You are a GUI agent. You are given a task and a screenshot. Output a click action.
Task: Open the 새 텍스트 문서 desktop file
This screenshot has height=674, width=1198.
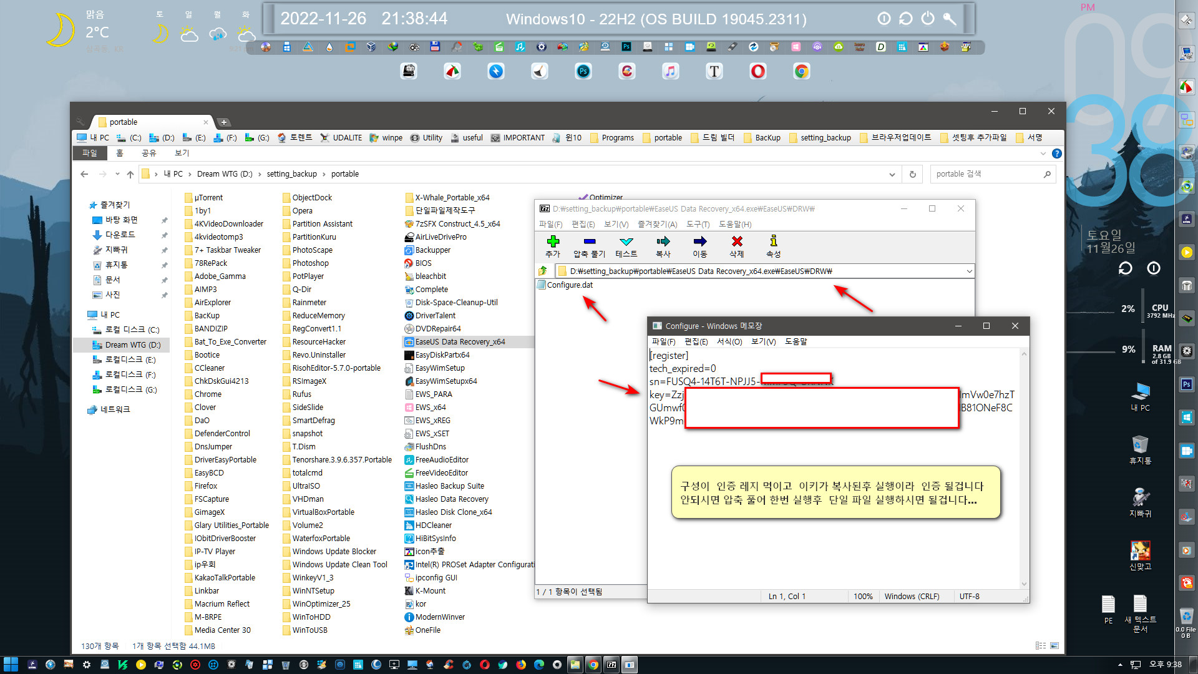pyautogui.click(x=1140, y=614)
